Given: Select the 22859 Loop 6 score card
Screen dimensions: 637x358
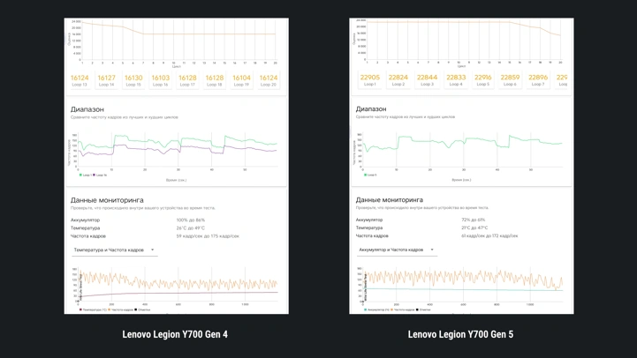Looking at the screenshot, I should pos(510,80).
